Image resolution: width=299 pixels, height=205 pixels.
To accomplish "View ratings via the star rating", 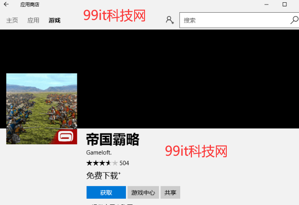I will tap(102, 163).
